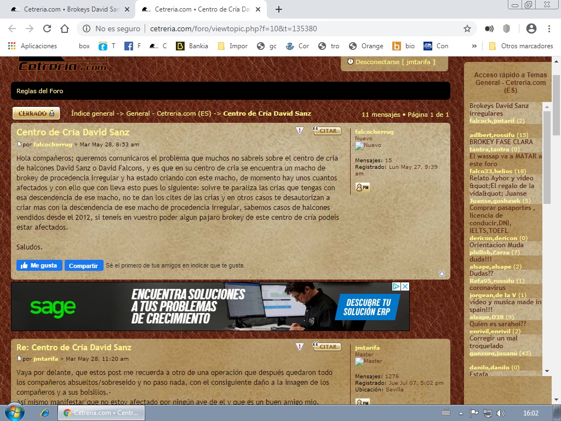Show hidden system tray icons

click(461, 412)
